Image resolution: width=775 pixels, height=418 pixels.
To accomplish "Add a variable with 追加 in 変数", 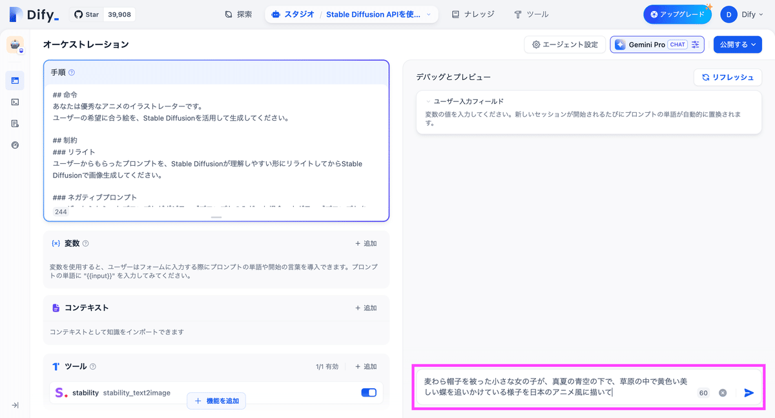I will [366, 243].
